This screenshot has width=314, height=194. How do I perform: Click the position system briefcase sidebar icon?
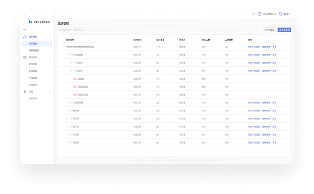[25, 57]
